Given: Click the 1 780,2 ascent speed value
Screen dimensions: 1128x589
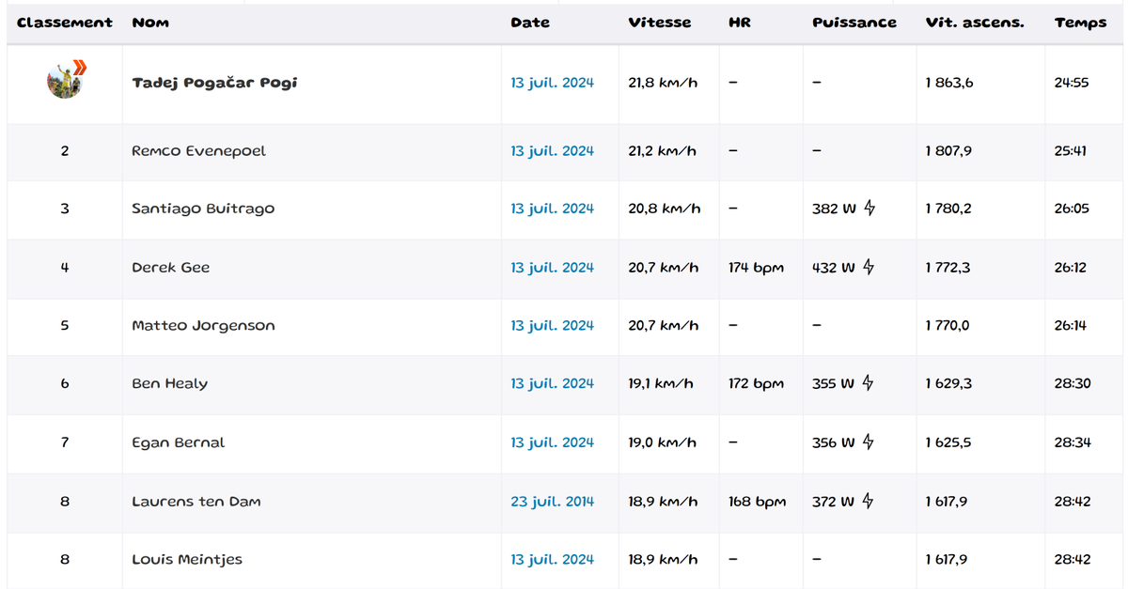Looking at the screenshot, I should pos(949,209).
